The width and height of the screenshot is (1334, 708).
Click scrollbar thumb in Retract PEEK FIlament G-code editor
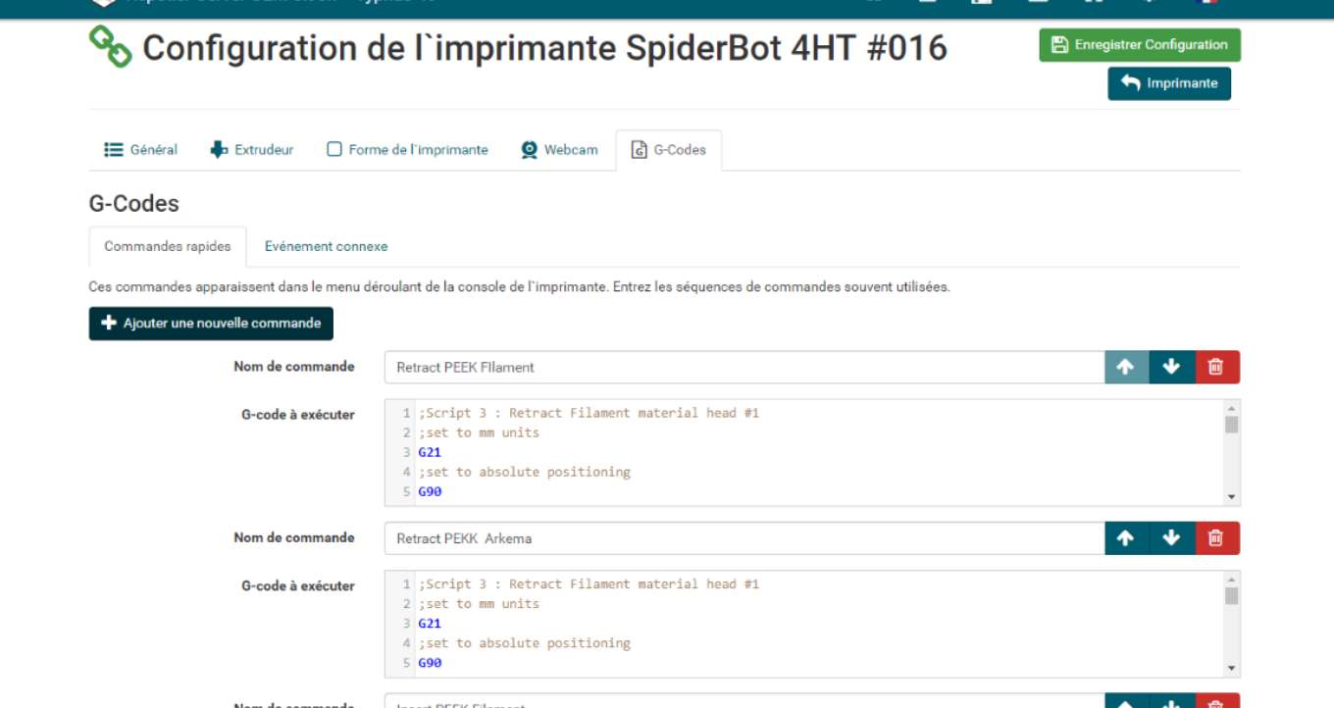point(1232,425)
